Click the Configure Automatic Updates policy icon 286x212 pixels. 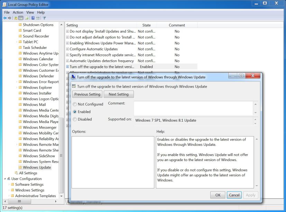tap(67, 49)
